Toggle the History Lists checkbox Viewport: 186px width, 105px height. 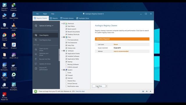tap(66, 48)
